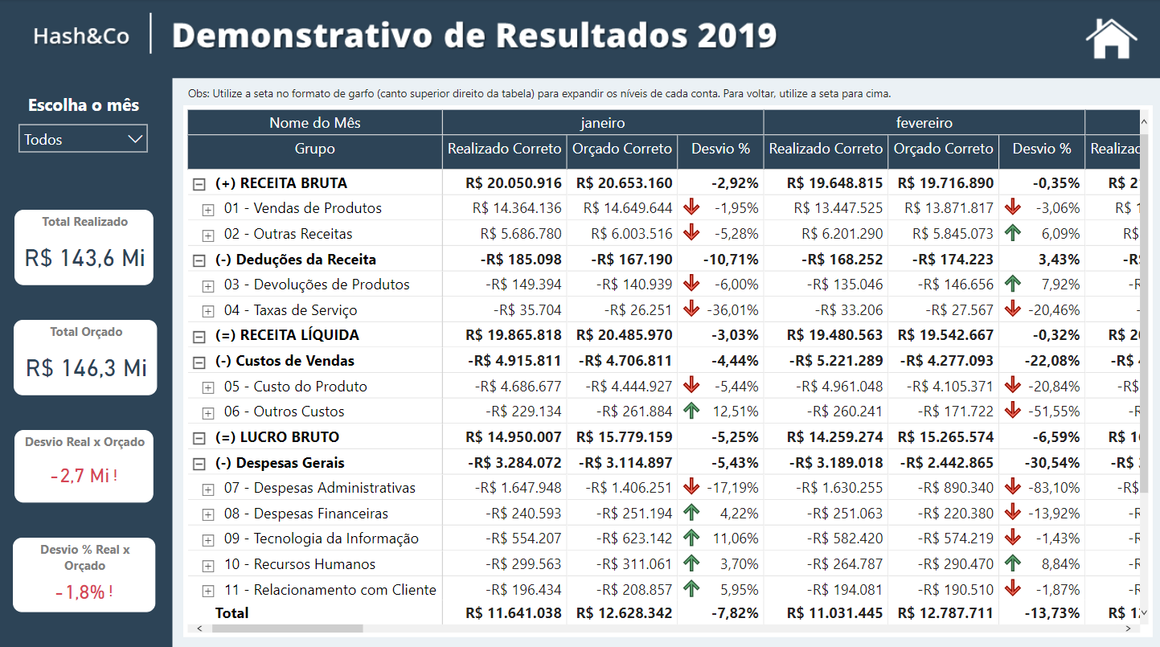Screen dimensions: 1160x647
Task: Click green arrow next to Recursos Humanos February deviation
Action: tap(1013, 563)
